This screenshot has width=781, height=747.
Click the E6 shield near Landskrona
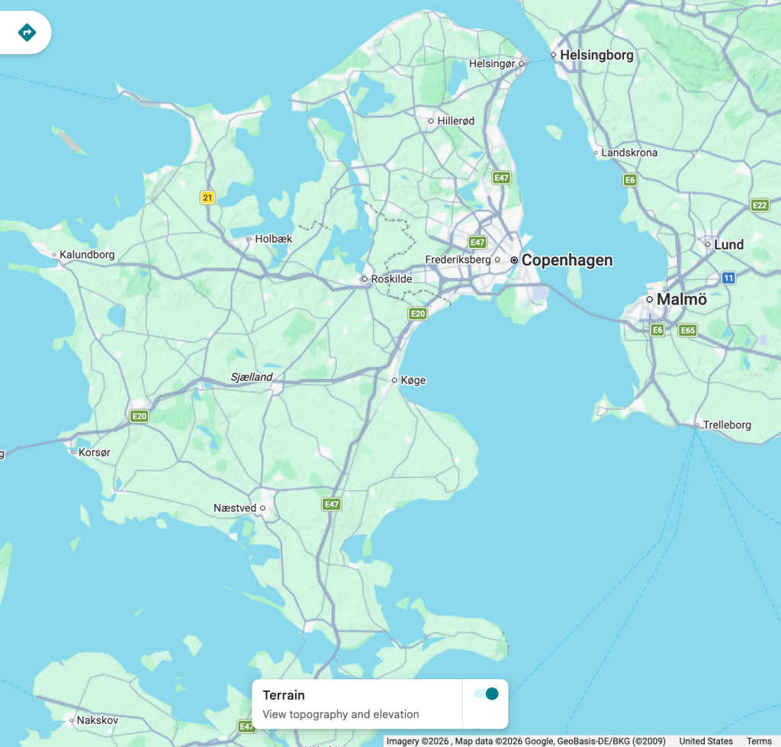pos(630,180)
